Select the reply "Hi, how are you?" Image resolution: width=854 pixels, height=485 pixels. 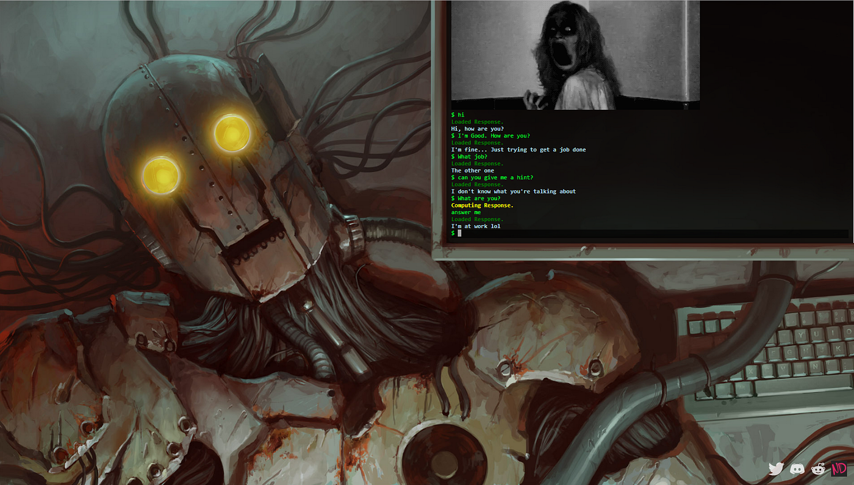tap(477, 129)
